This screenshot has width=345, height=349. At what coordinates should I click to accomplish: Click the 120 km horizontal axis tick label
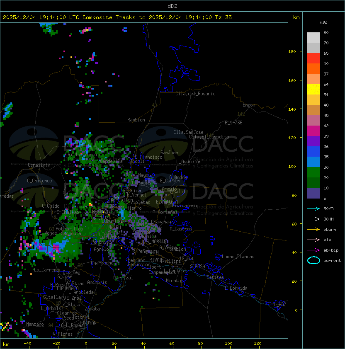coord(258,344)
